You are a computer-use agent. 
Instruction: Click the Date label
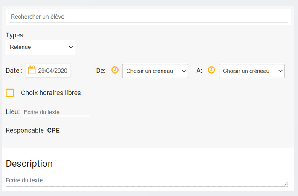click(x=14, y=71)
